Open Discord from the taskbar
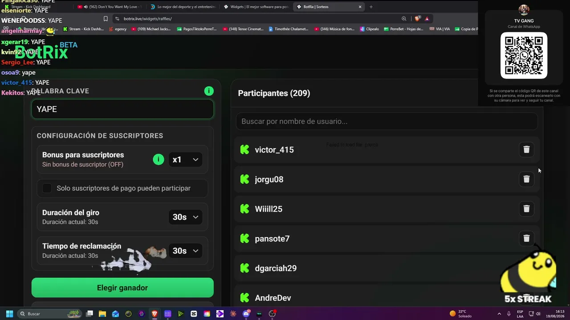The width and height of the screenshot is (570, 320). (246, 314)
